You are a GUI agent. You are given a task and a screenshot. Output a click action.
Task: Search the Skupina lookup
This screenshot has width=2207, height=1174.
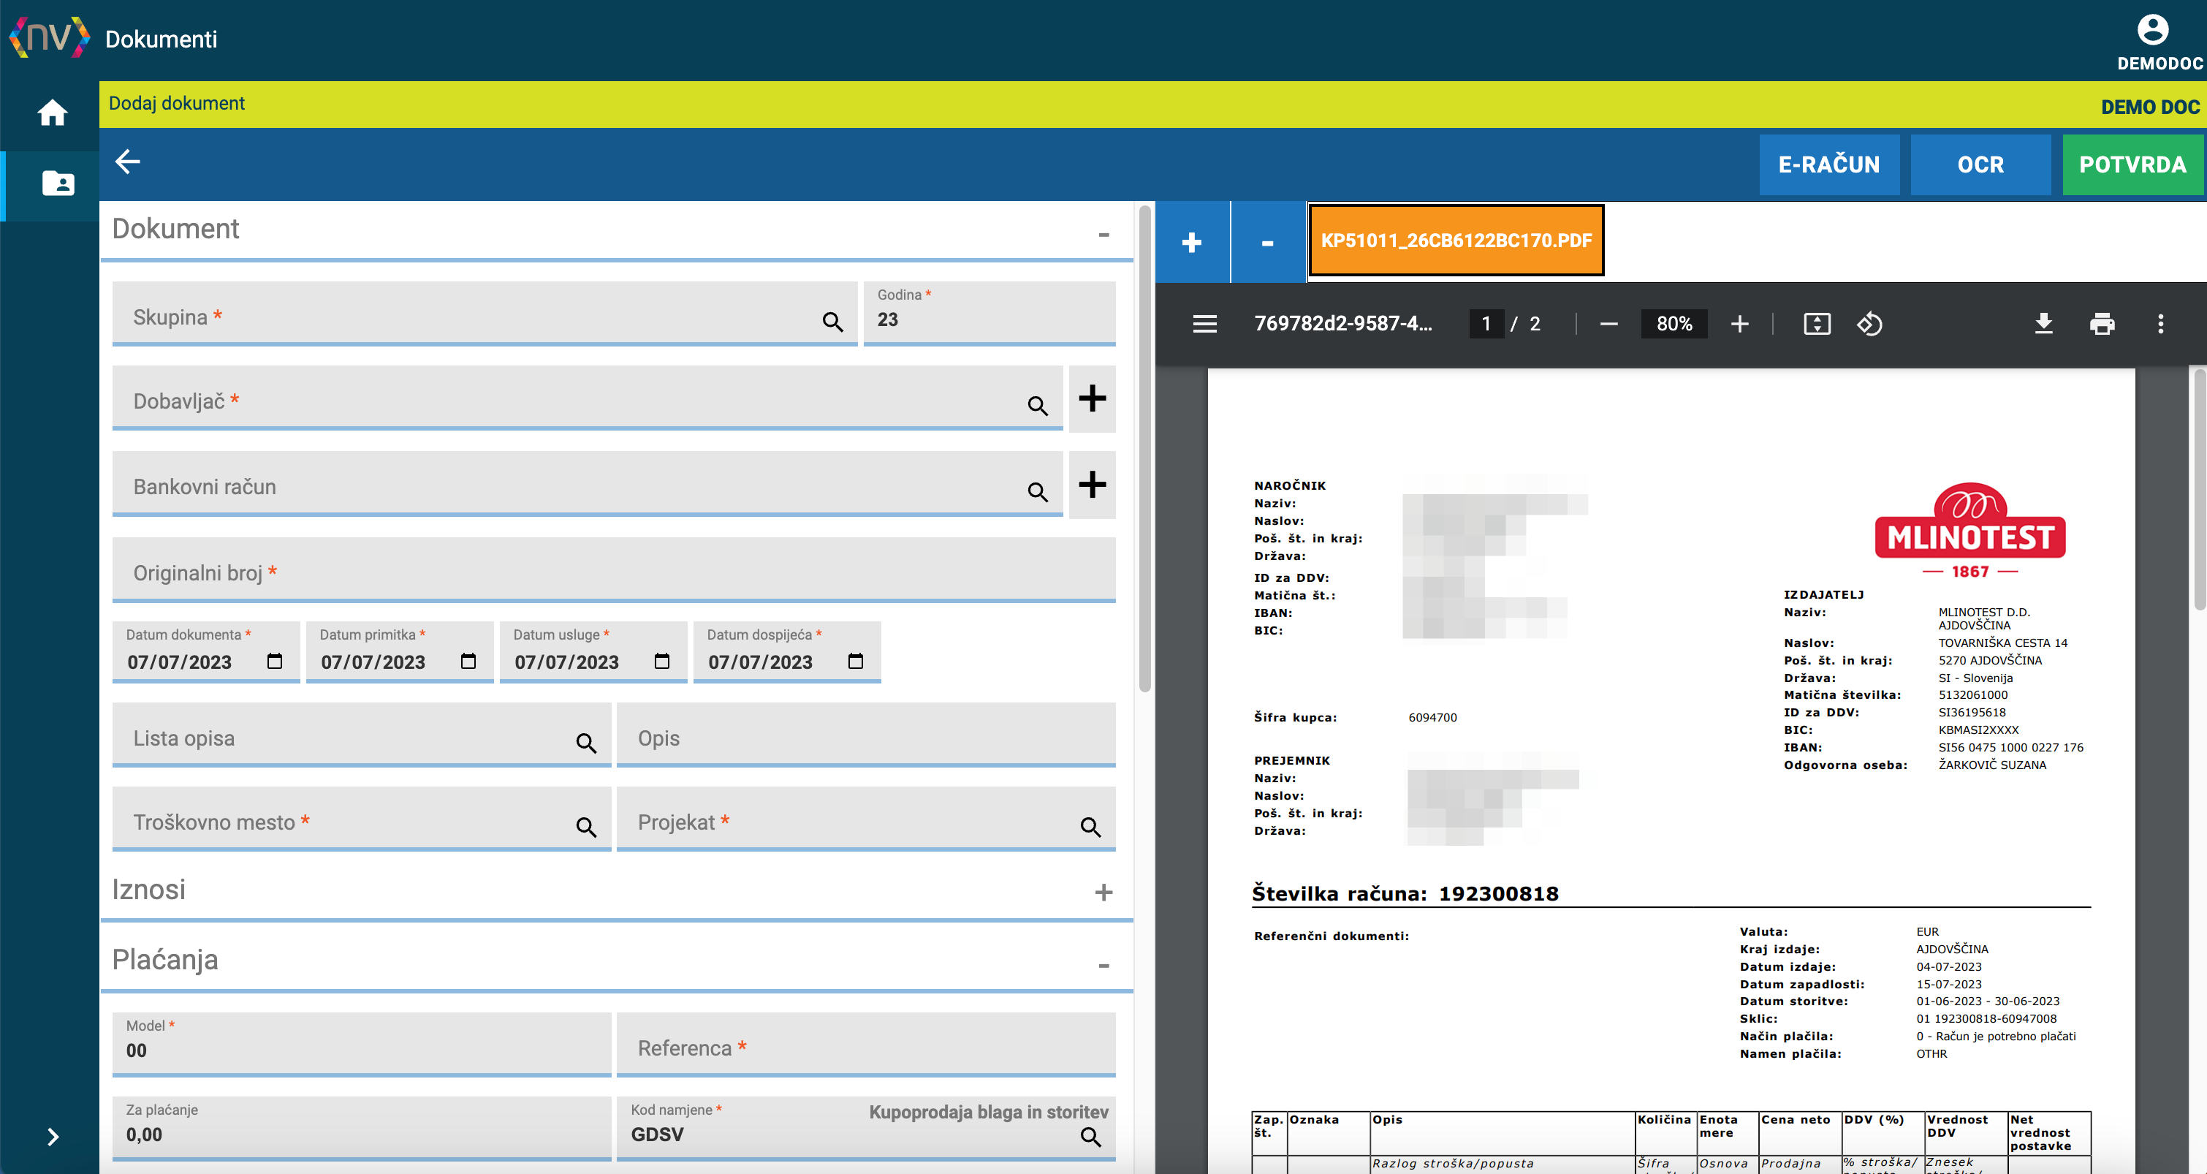tap(832, 322)
